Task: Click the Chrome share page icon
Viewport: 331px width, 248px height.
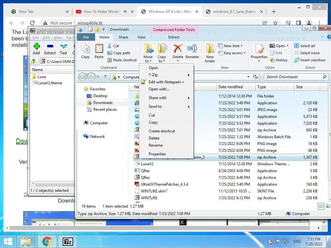Action: coord(265,23)
